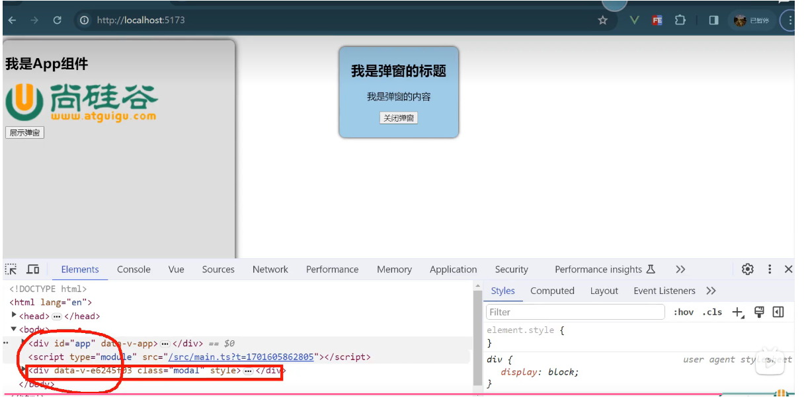Expand the ellipsis in head element

[x=56, y=316]
